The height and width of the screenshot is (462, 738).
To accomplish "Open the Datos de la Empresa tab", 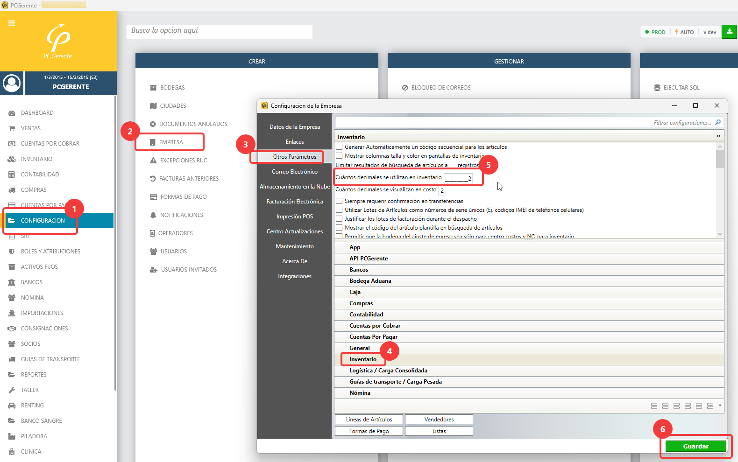I will coord(295,127).
